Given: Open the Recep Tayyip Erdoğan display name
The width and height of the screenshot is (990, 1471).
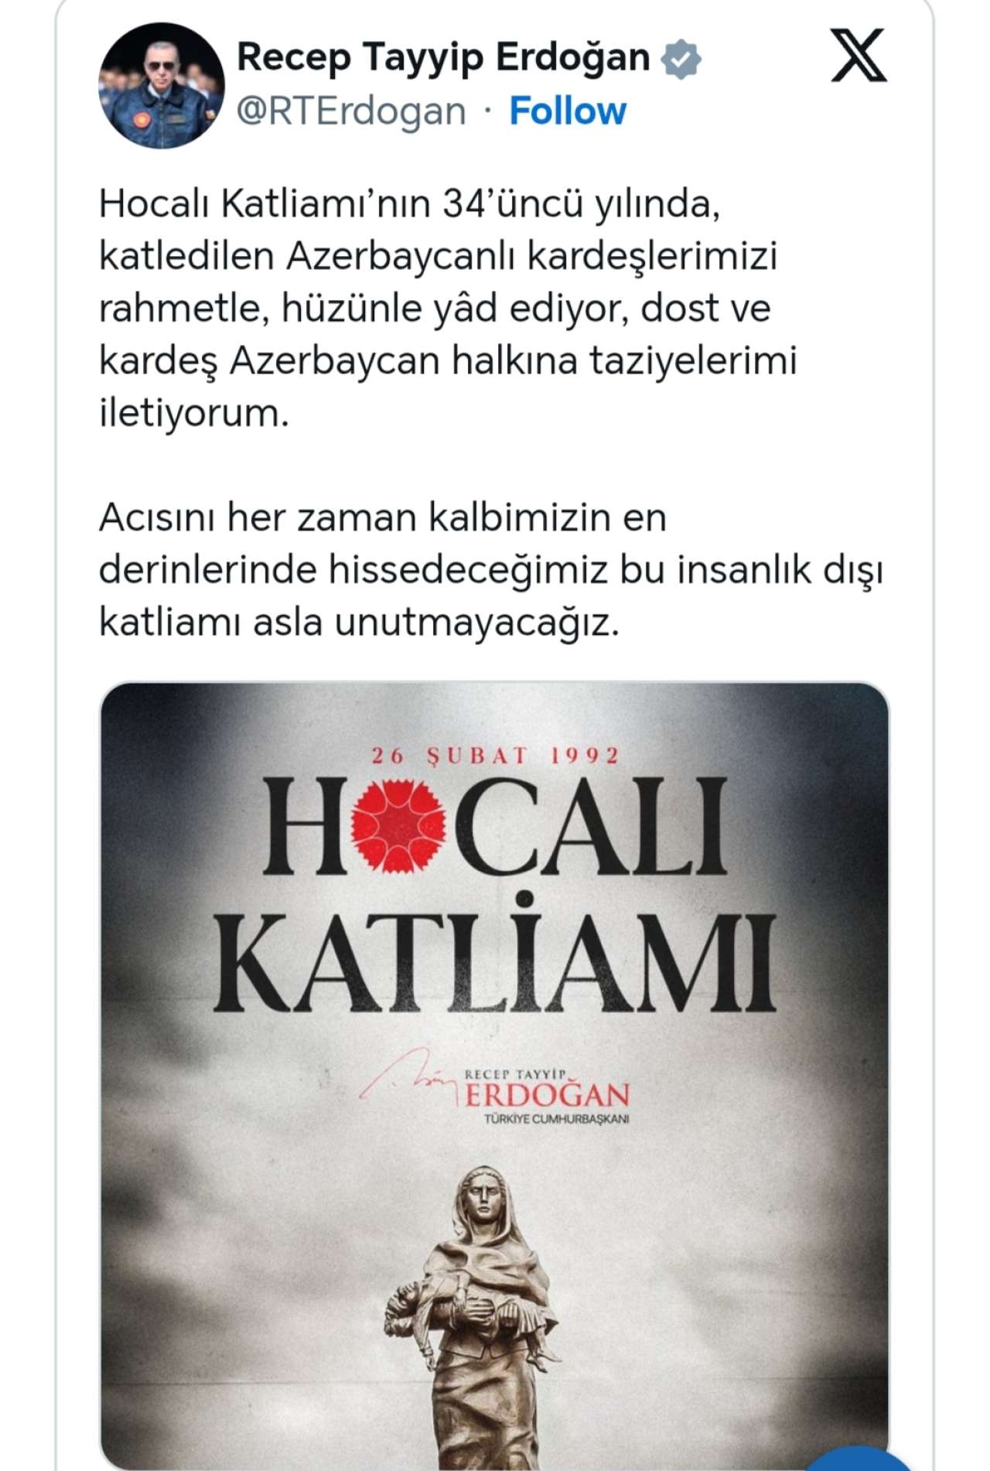Looking at the screenshot, I should click(443, 57).
